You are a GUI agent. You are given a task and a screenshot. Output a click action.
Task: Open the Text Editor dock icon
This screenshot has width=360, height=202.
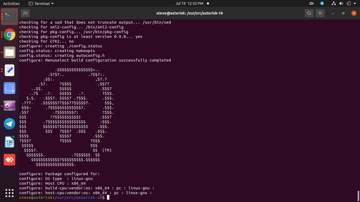(x=9, y=70)
